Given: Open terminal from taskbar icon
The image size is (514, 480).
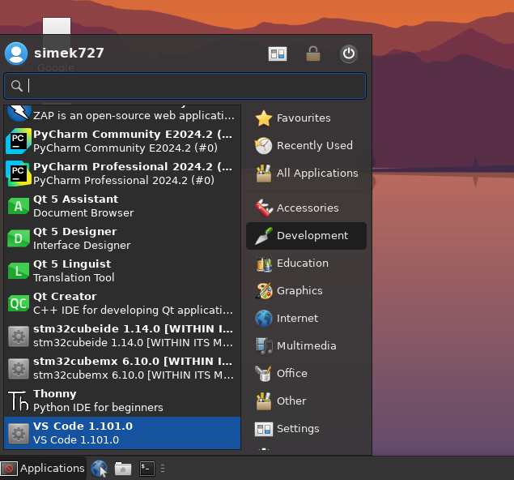Looking at the screenshot, I should click(147, 469).
